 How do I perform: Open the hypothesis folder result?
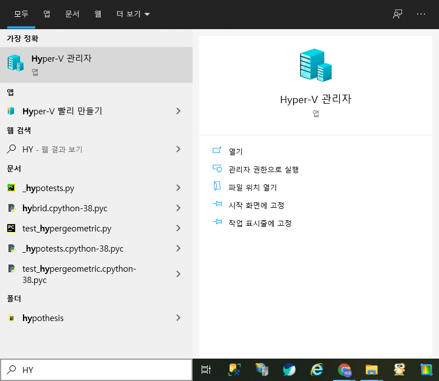(96, 318)
